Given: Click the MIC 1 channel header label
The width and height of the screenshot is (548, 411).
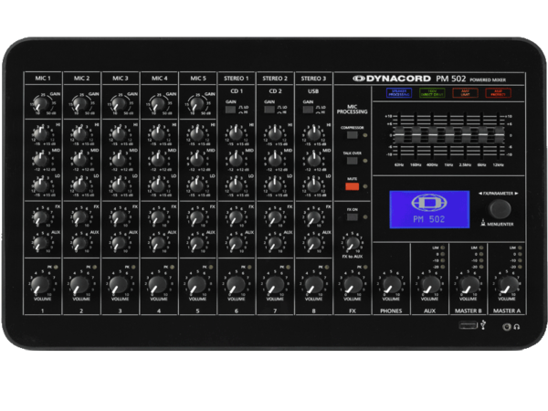Looking at the screenshot, I should click(x=43, y=79).
